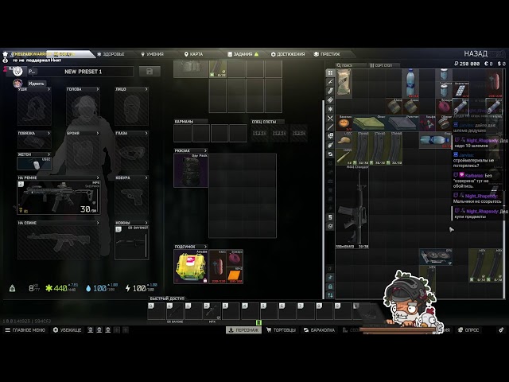Click the СОРТ СТОЛ sort button
The height and width of the screenshot is (382, 509).
383,65
